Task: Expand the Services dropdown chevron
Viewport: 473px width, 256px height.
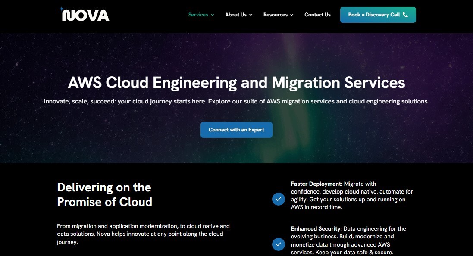Action: [x=213, y=15]
